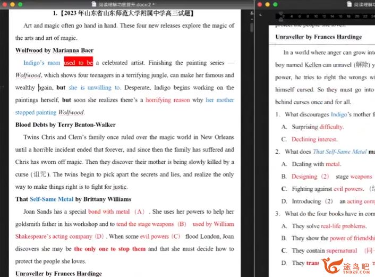Click 'Unraveller by Frances Hardinge' at the left window's bottom
The image size is (375, 277).
tap(58, 273)
